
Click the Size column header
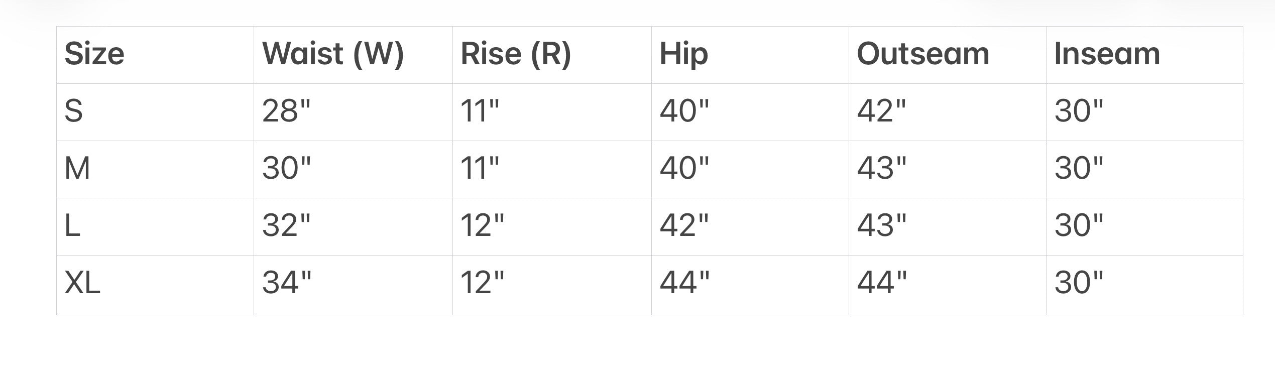pyautogui.click(x=94, y=54)
